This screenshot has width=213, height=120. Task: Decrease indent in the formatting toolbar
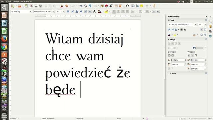pyautogui.click(x=158, y=11)
